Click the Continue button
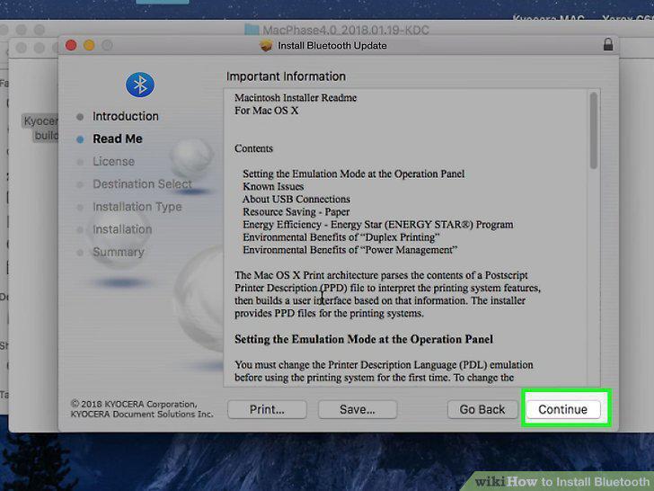Image resolution: width=654 pixels, height=491 pixels. click(x=563, y=409)
